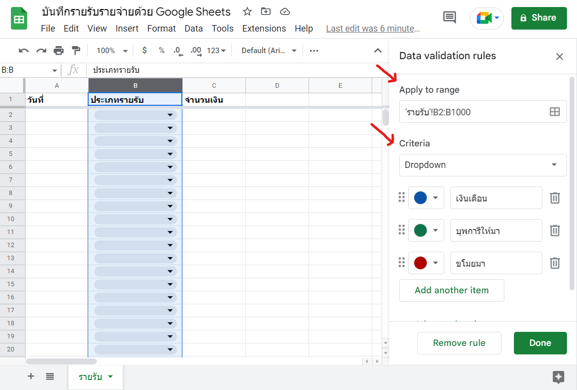Add a new sheet with the plus icon
The height and width of the screenshot is (390, 577).
(31, 376)
